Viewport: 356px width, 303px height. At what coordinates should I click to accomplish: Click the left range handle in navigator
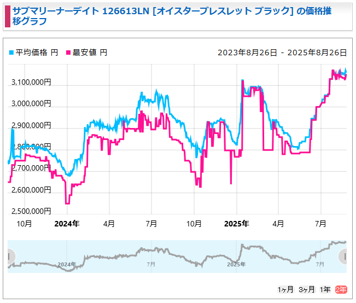click(9, 256)
